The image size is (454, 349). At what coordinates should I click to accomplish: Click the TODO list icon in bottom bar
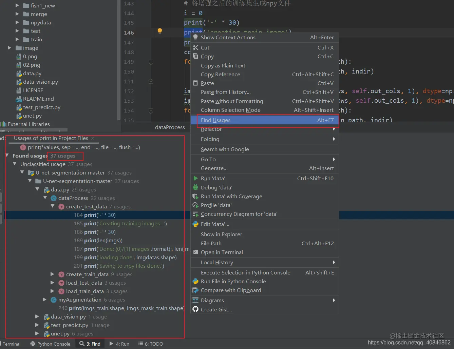pos(141,344)
